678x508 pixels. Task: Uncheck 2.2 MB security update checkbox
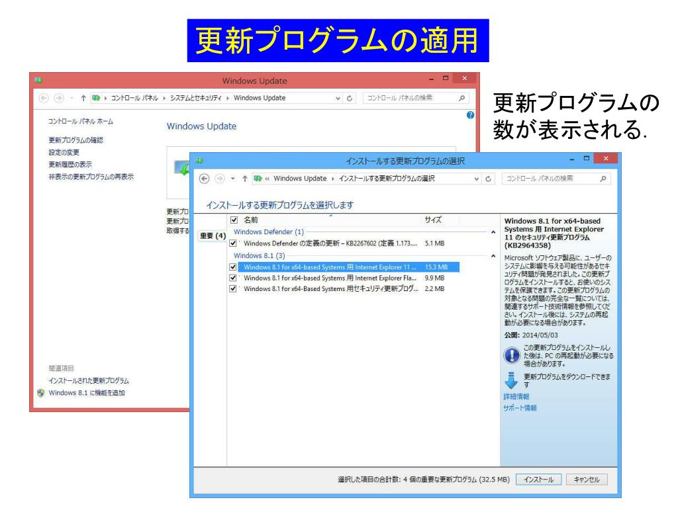(x=233, y=288)
